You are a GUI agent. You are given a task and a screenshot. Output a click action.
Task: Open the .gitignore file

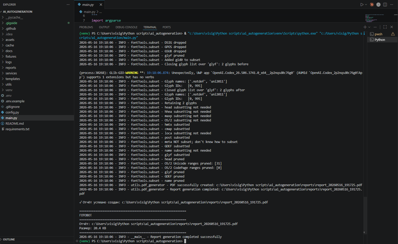tap(37, 107)
